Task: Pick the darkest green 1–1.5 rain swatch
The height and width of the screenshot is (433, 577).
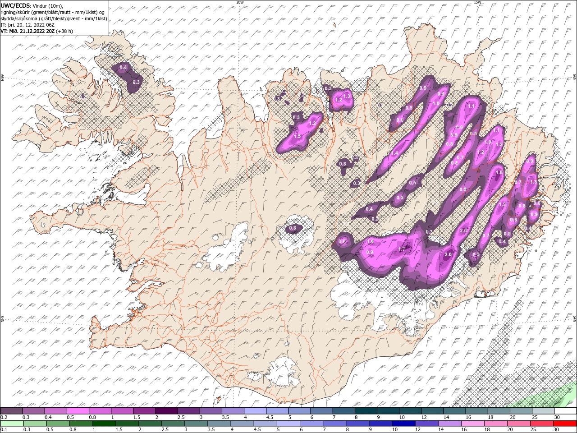Action: click(104, 423)
